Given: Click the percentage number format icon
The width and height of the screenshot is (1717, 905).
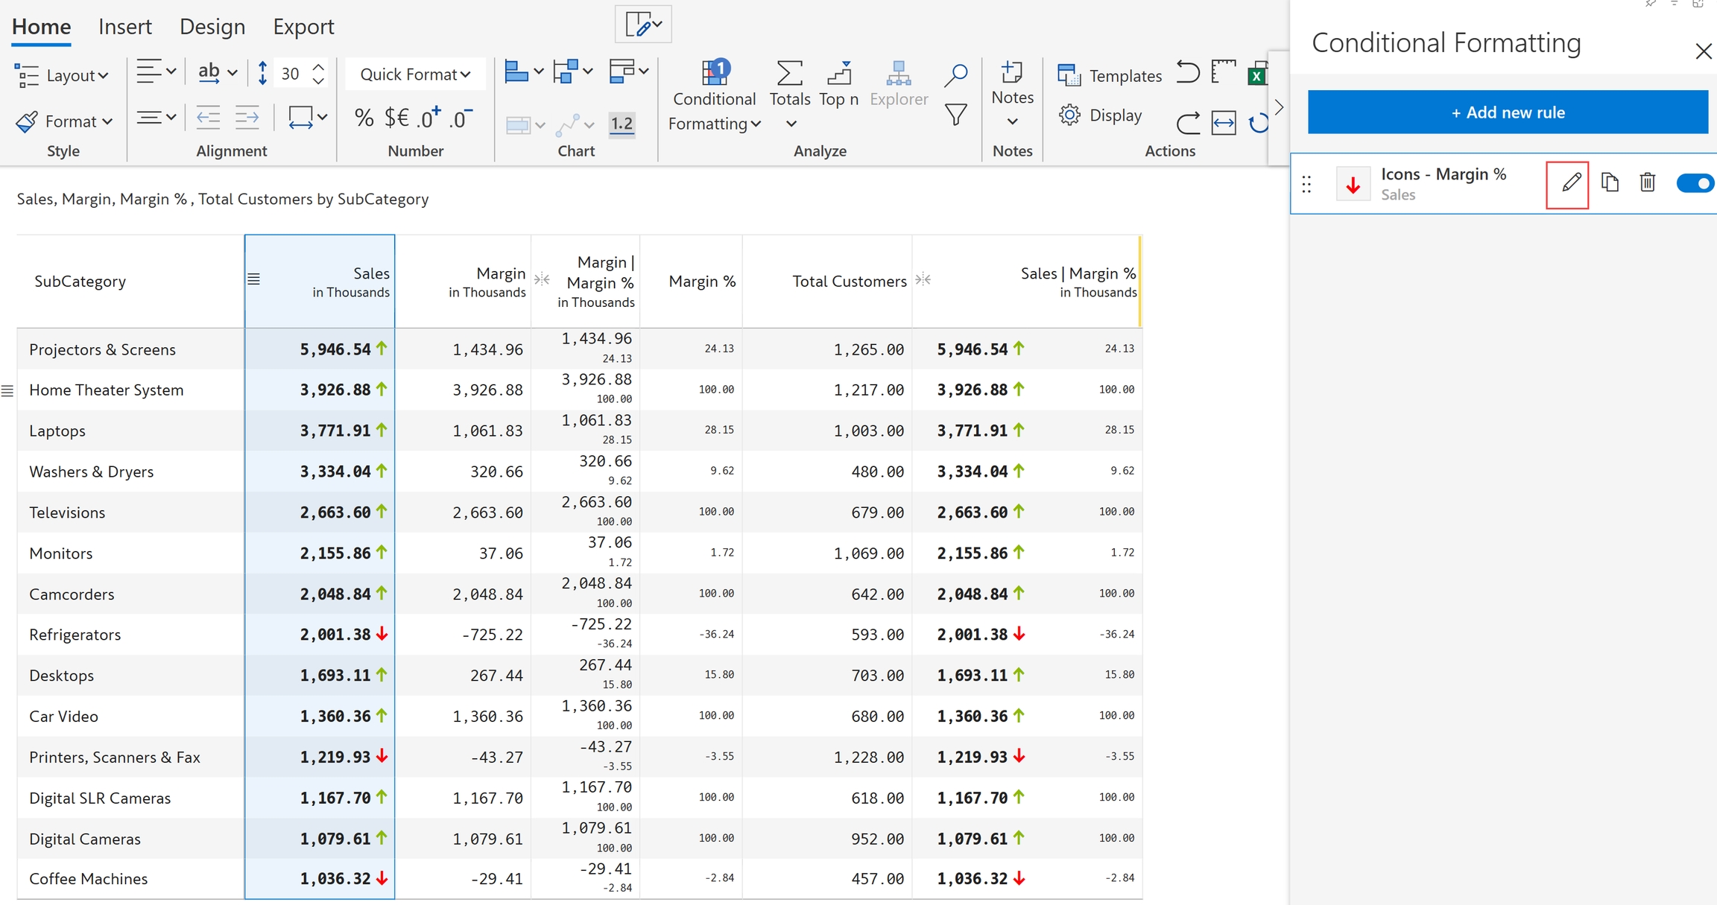Looking at the screenshot, I should 364,118.
